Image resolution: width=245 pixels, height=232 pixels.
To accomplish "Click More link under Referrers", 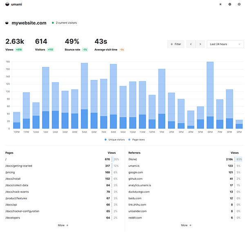I will tap(186, 225).
